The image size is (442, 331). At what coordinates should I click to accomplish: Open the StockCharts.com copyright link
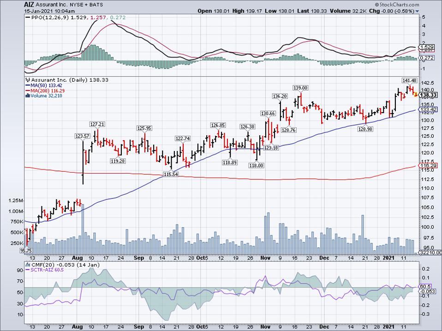pyautogui.click(x=397, y=5)
